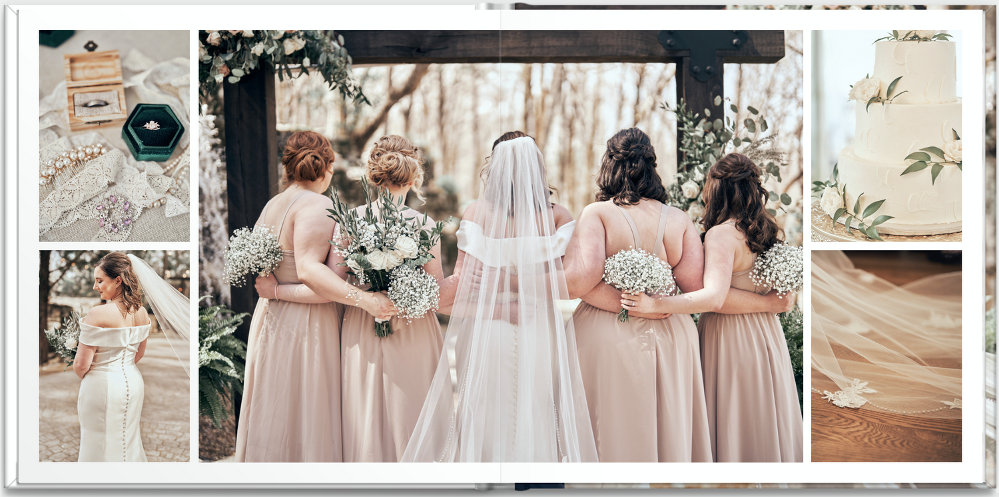The height and width of the screenshot is (497, 999).
Task: Click the purple jeweled bracelet
Action: [x=115, y=214]
